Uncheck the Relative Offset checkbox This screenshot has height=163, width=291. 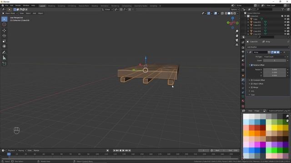(x=252, y=65)
